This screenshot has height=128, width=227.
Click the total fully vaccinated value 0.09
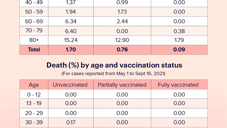(179, 50)
